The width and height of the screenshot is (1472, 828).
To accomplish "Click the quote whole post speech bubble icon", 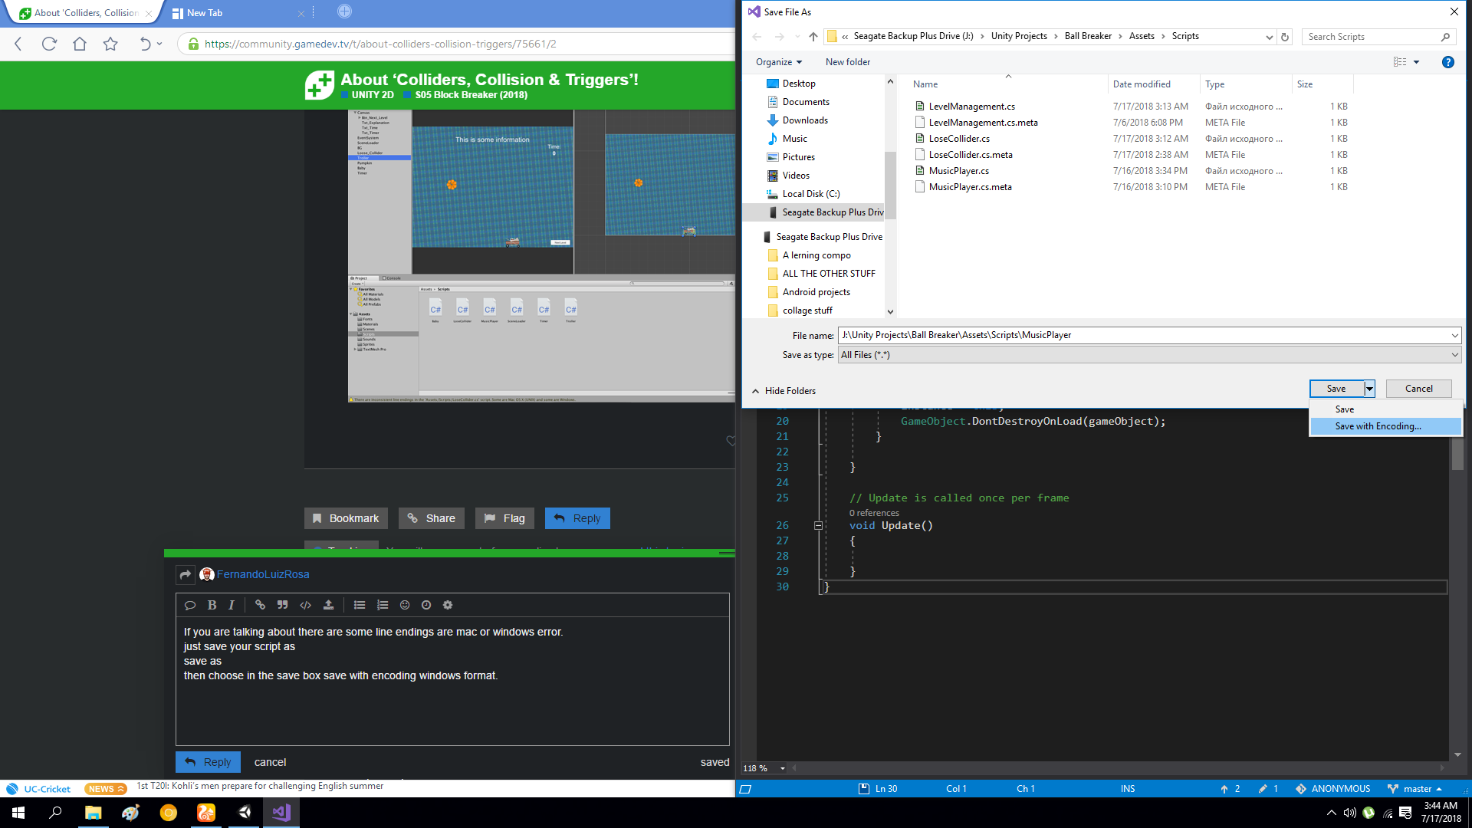I will pyautogui.click(x=190, y=605).
